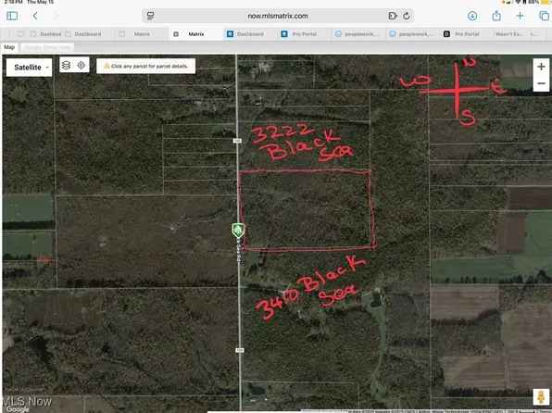Click the route 166 shield above the marker

pyautogui.click(x=238, y=141)
